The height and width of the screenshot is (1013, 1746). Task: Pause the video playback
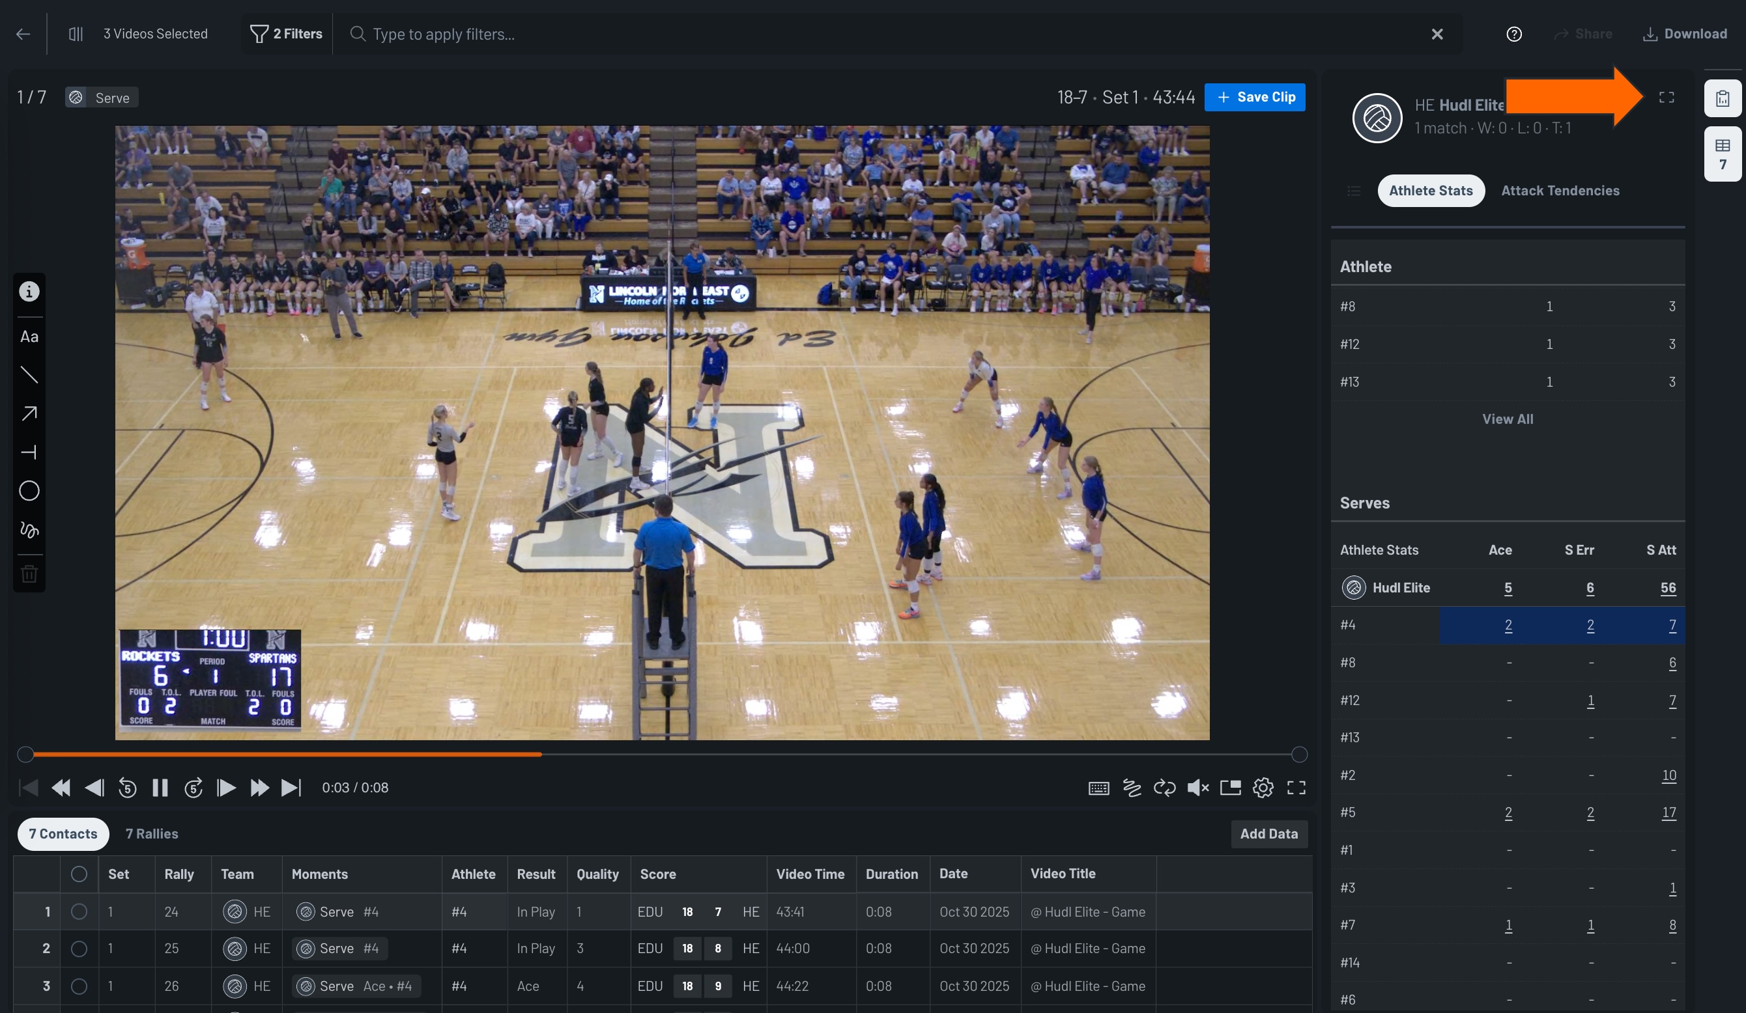pyautogui.click(x=160, y=788)
